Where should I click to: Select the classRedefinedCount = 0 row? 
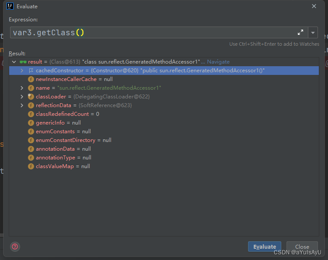coord(164,114)
